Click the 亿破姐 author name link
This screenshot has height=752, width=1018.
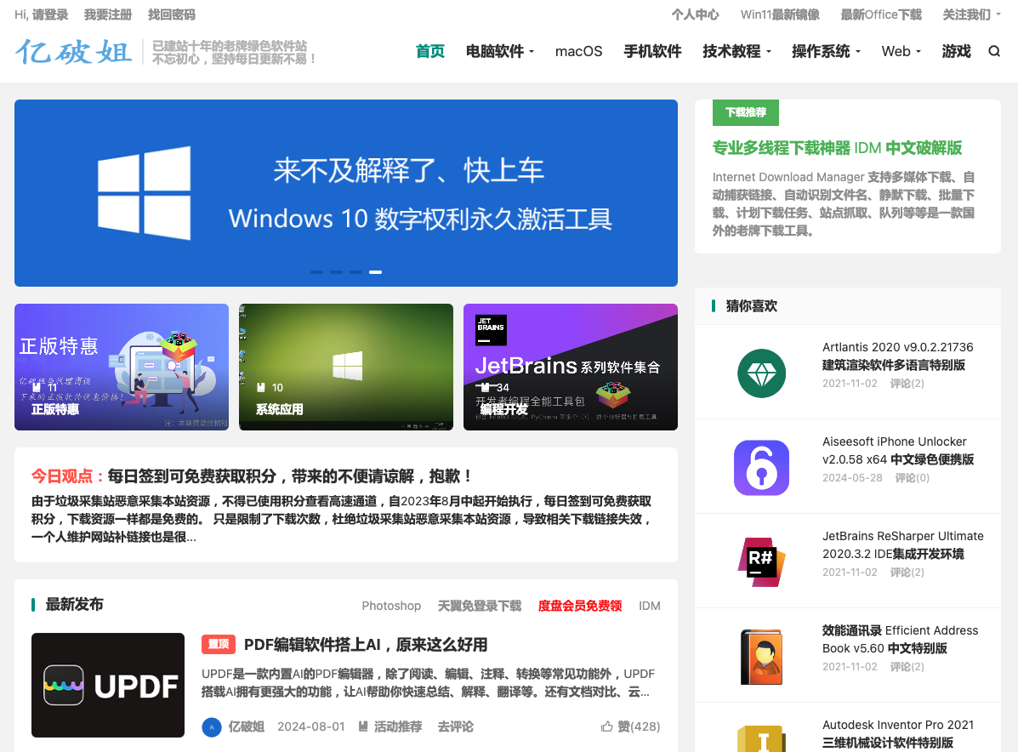click(x=246, y=726)
